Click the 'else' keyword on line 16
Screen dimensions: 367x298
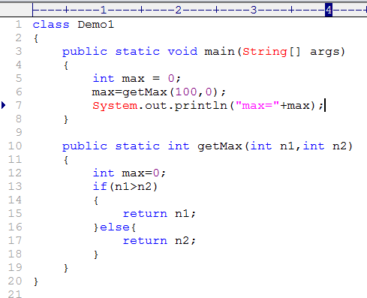115,227
